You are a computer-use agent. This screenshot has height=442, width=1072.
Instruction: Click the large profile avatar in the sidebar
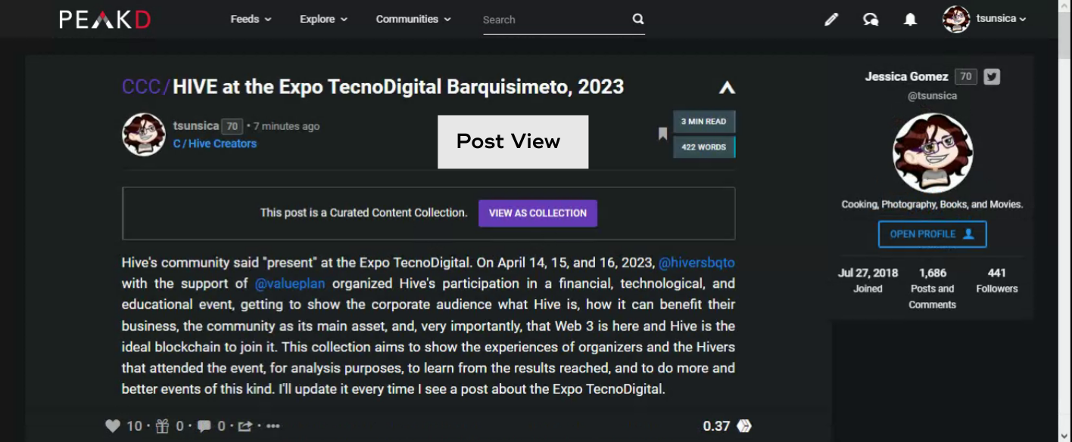point(933,153)
